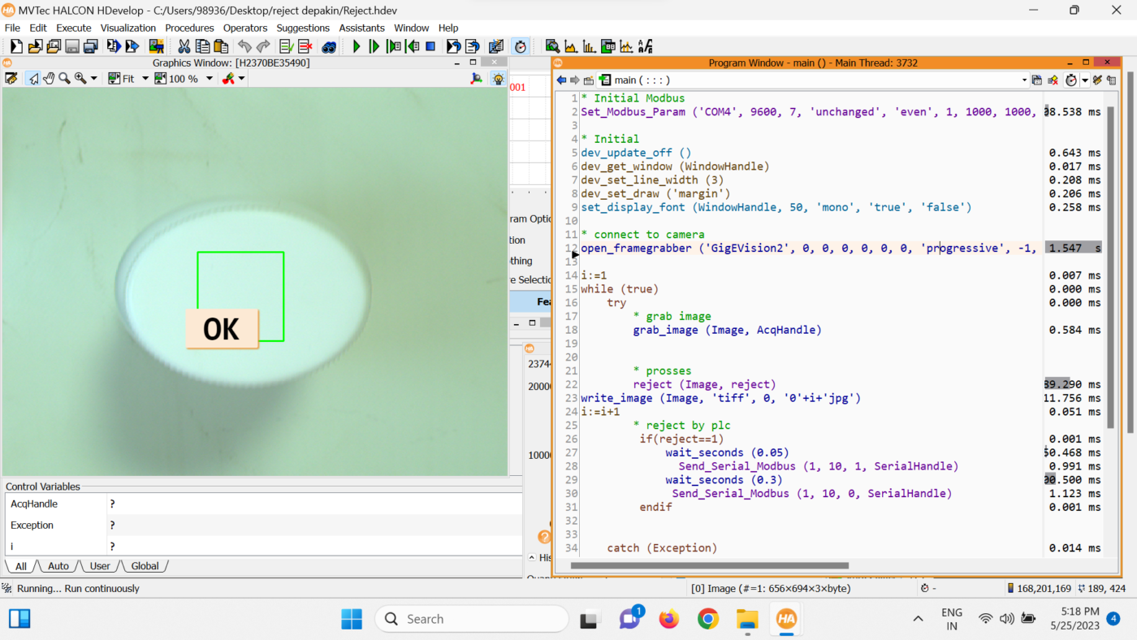Open the Execute menu
This screenshot has width=1137, height=640.
pos(74,28)
